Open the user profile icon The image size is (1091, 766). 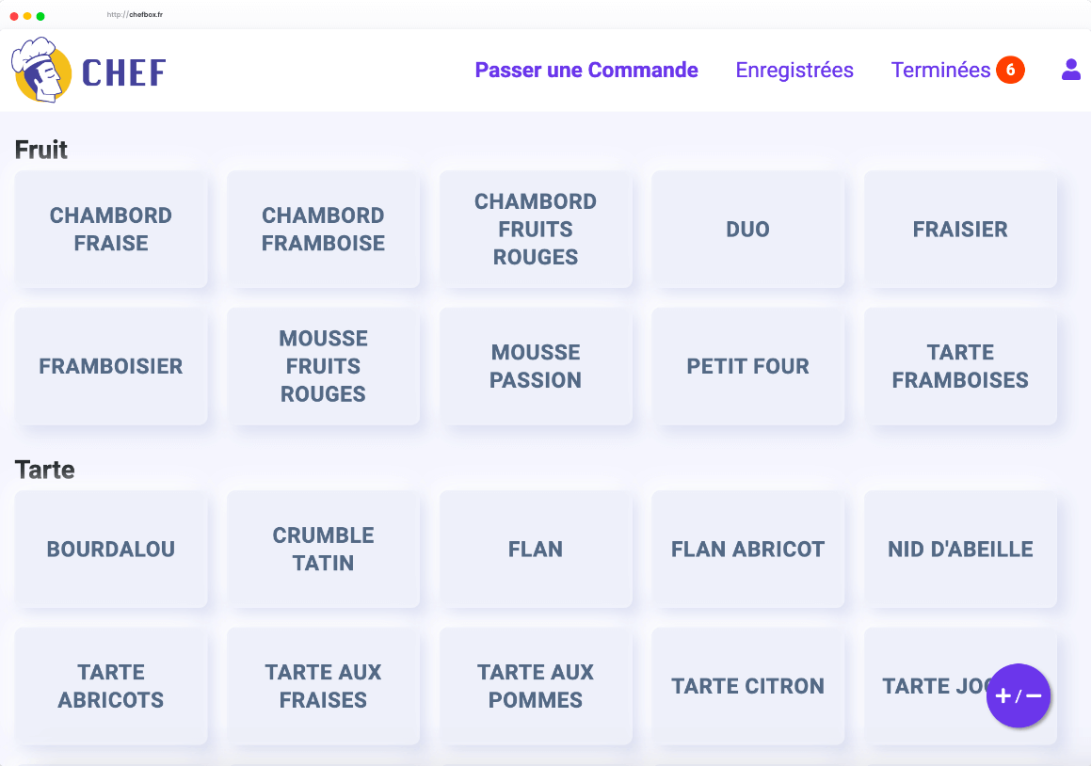(1070, 70)
